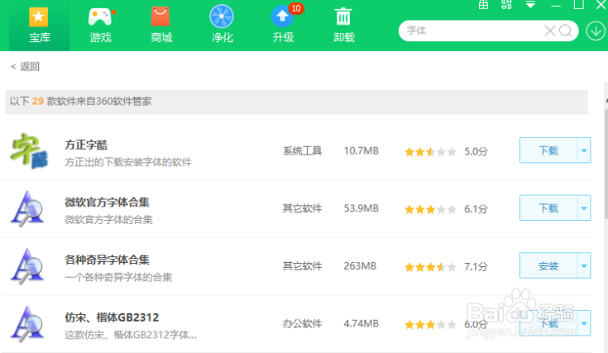
Task: Click the 方正出的下载安装字体的软件 description
Action: click(128, 162)
